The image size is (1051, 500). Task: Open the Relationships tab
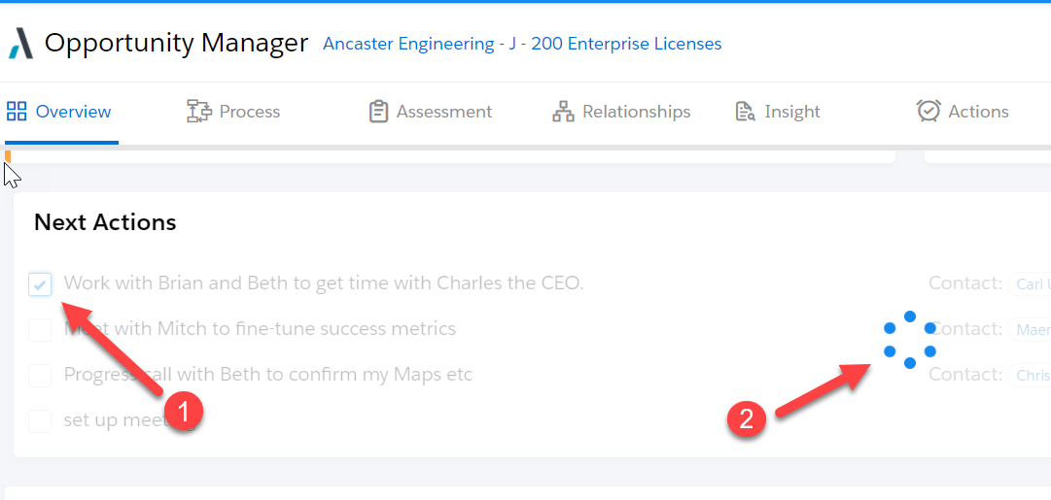636,112
